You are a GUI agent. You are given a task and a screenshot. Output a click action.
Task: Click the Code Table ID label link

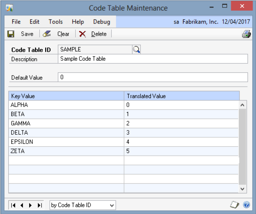pyautogui.click(x=31, y=50)
